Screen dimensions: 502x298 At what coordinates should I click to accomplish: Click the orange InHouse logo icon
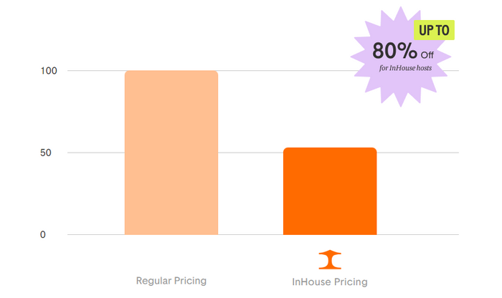pyautogui.click(x=330, y=259)
